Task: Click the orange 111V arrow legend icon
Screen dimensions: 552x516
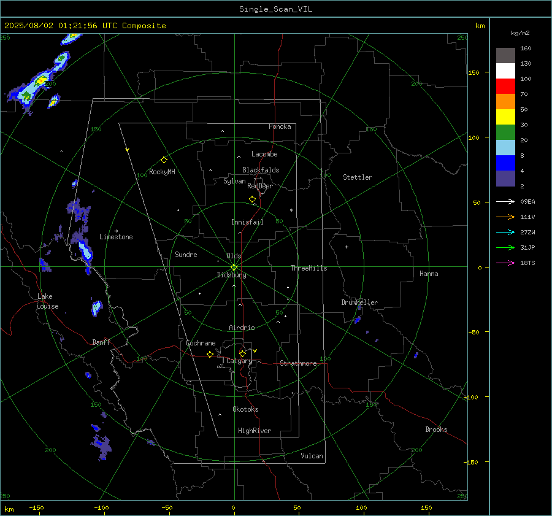Action: click(x=505, y=217)
